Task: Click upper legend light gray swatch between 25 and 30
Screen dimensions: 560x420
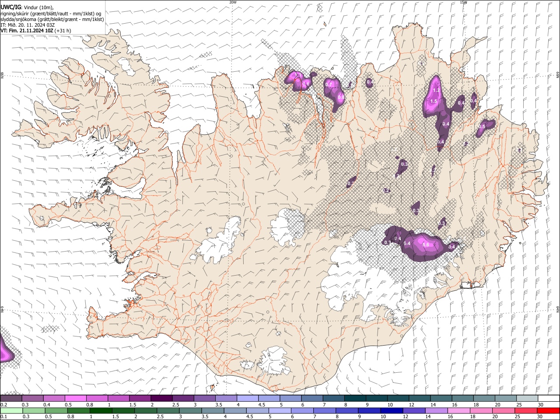Action: (528, 398)
